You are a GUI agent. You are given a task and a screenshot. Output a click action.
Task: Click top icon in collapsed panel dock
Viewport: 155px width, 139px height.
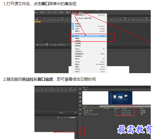80,89
